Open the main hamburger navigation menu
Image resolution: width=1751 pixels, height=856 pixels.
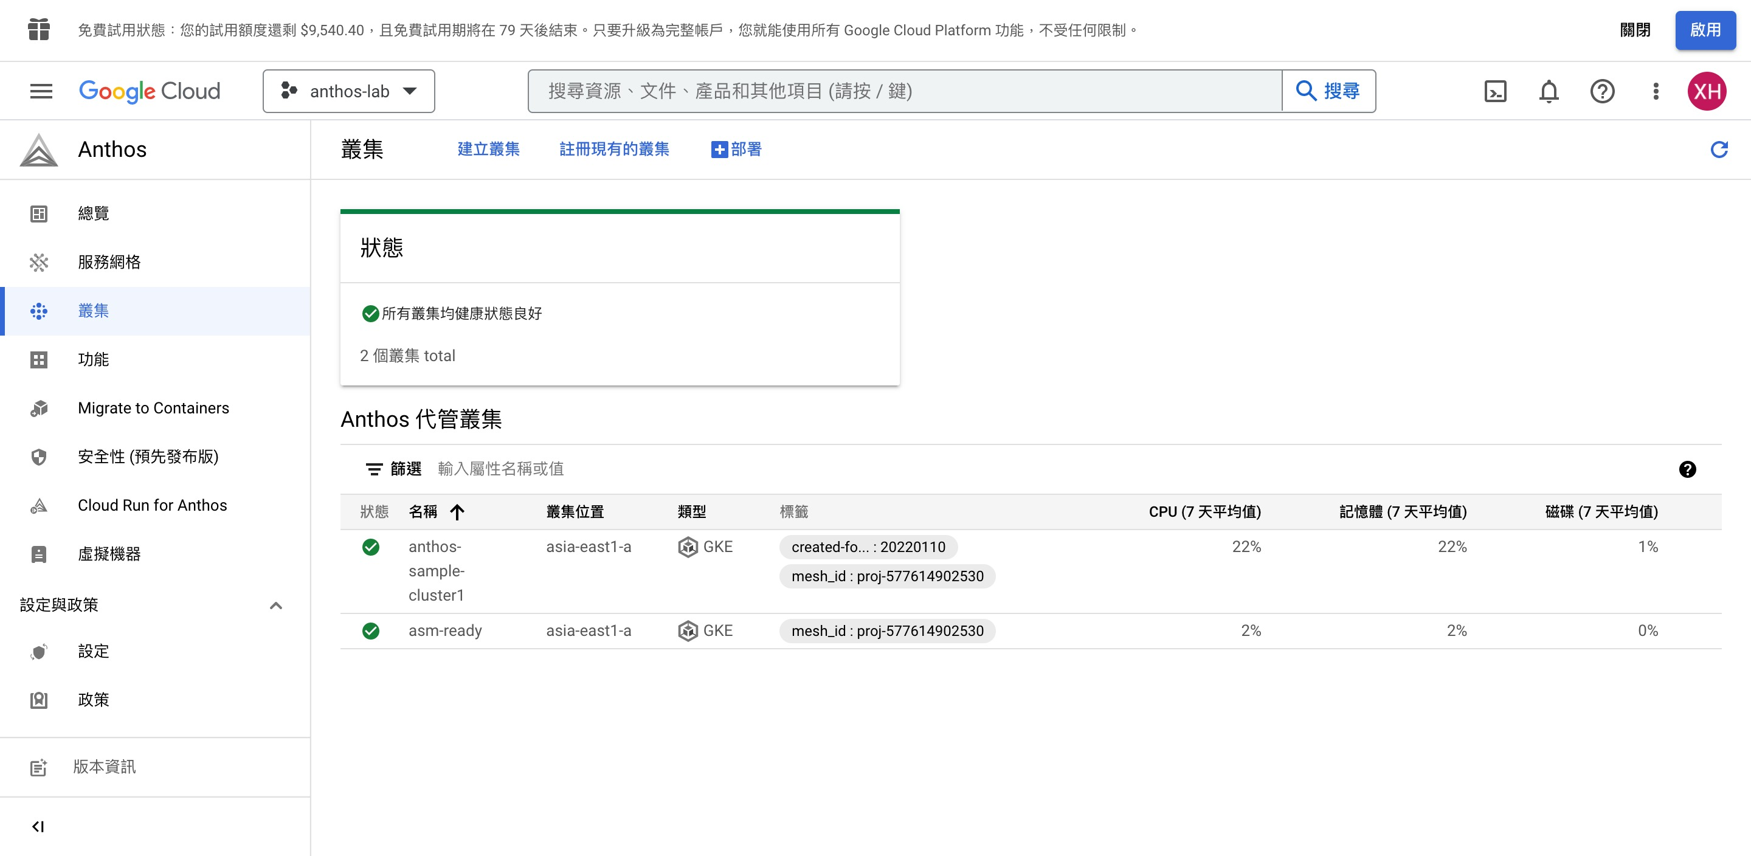click(x=41, y=91)
